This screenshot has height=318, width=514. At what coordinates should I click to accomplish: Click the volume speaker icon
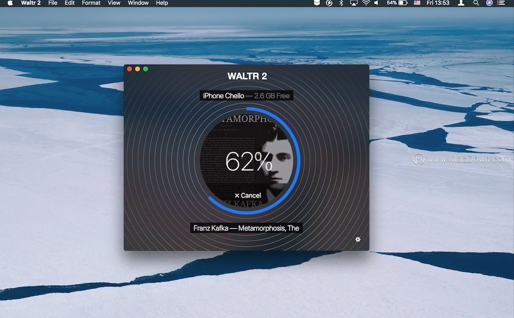[x=377, y=3]
